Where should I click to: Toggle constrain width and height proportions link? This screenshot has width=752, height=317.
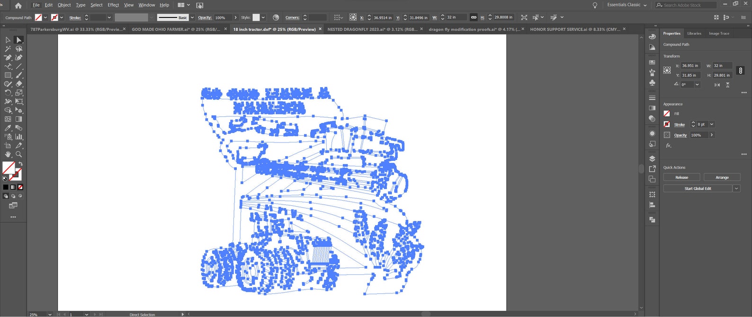point(740,70)
